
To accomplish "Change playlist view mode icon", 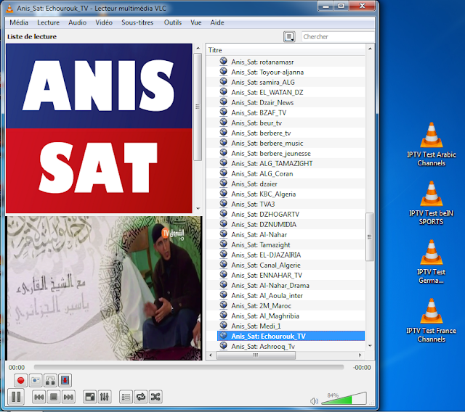I will [x=289, y=37].
